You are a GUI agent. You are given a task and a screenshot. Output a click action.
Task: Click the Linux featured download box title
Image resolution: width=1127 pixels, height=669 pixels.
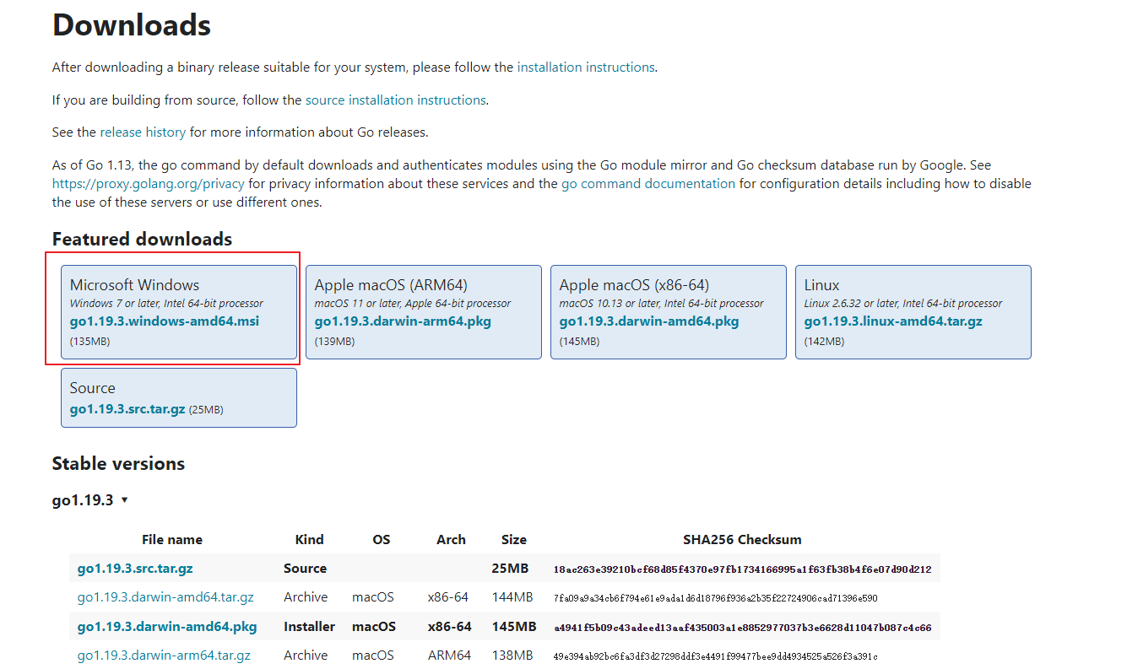(x=821, y=285)
